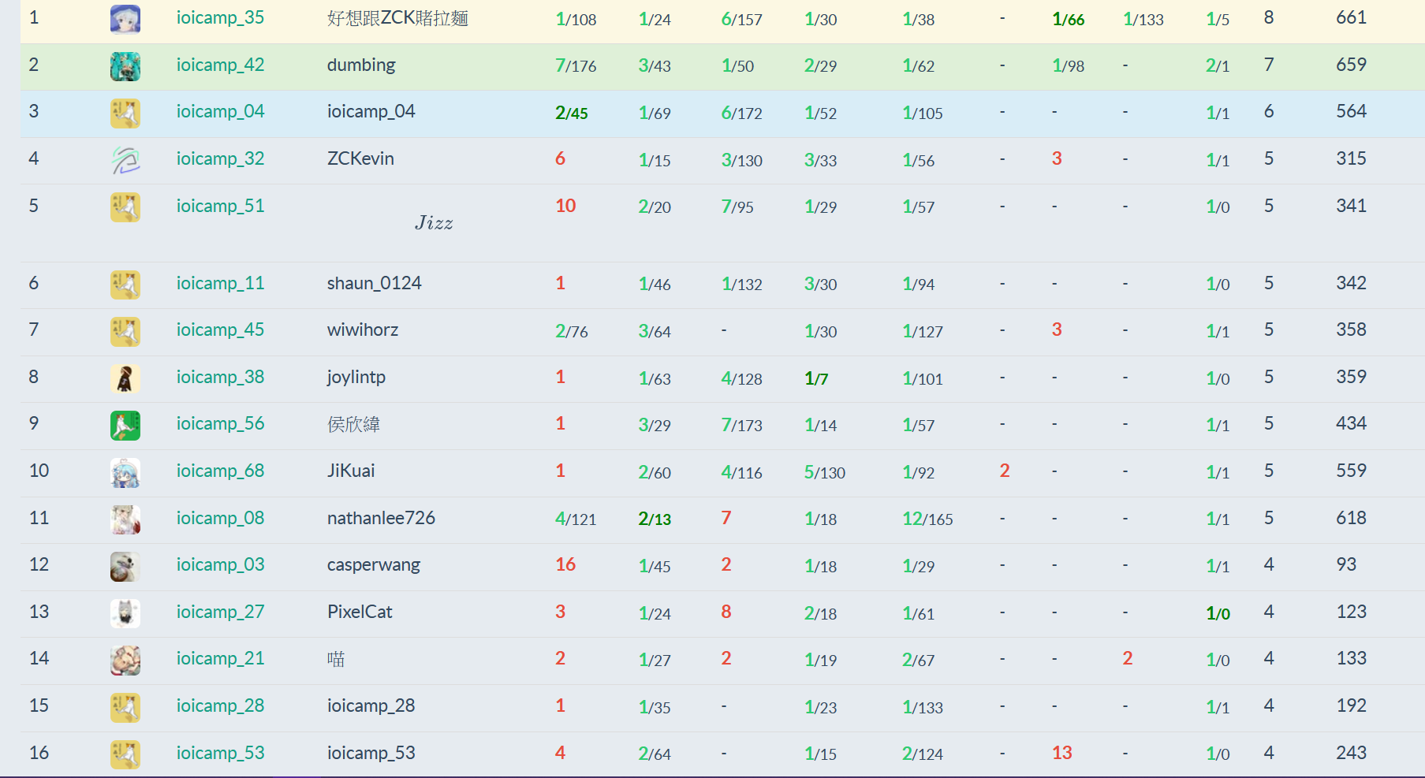
Task: Open the ioicamp_08 profile link
Action: (220, 519)
